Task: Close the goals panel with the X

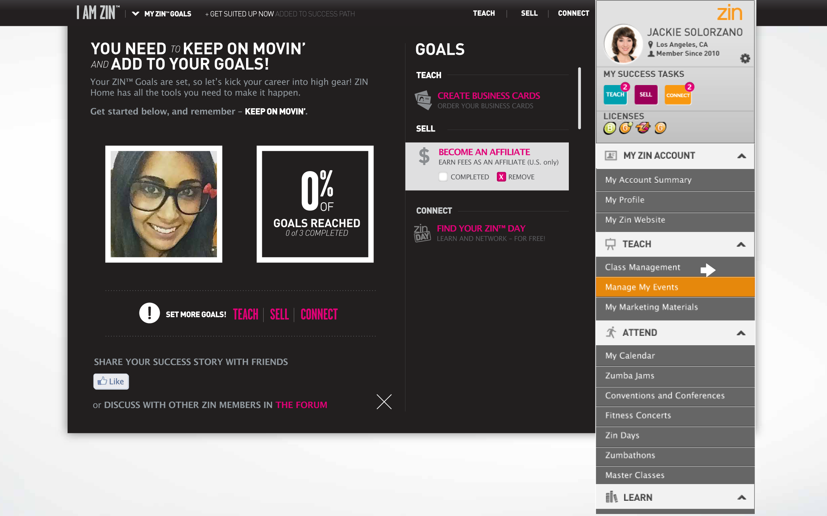Action: [x=384, y=402]
